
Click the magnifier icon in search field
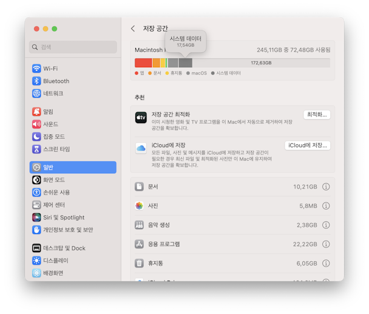(35, 47)
